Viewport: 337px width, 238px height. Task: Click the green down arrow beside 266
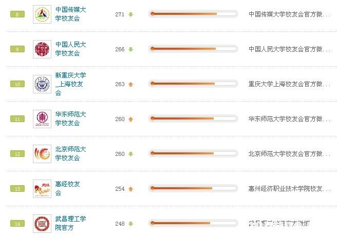coord(130,50)
